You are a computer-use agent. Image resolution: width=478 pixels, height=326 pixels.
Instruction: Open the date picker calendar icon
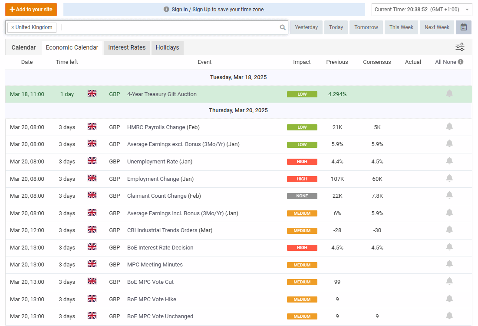[463, 27]
